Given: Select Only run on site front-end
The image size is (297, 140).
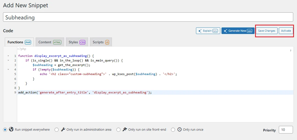Looking at the screenshot, I should (x=118, y=130).
